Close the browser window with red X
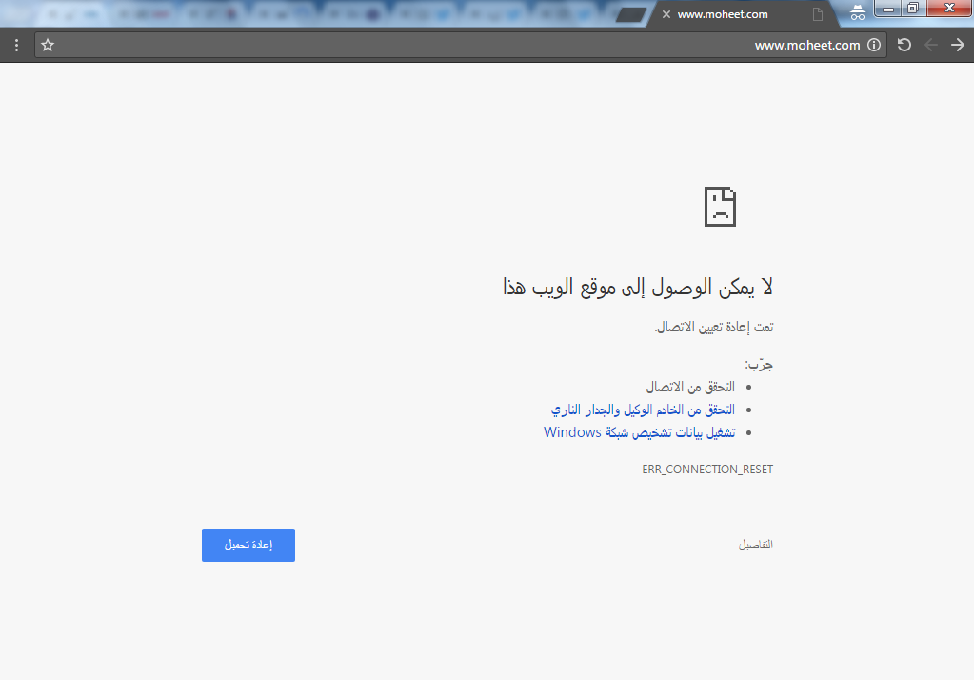The image size is (974, 680). click(949, 10)
